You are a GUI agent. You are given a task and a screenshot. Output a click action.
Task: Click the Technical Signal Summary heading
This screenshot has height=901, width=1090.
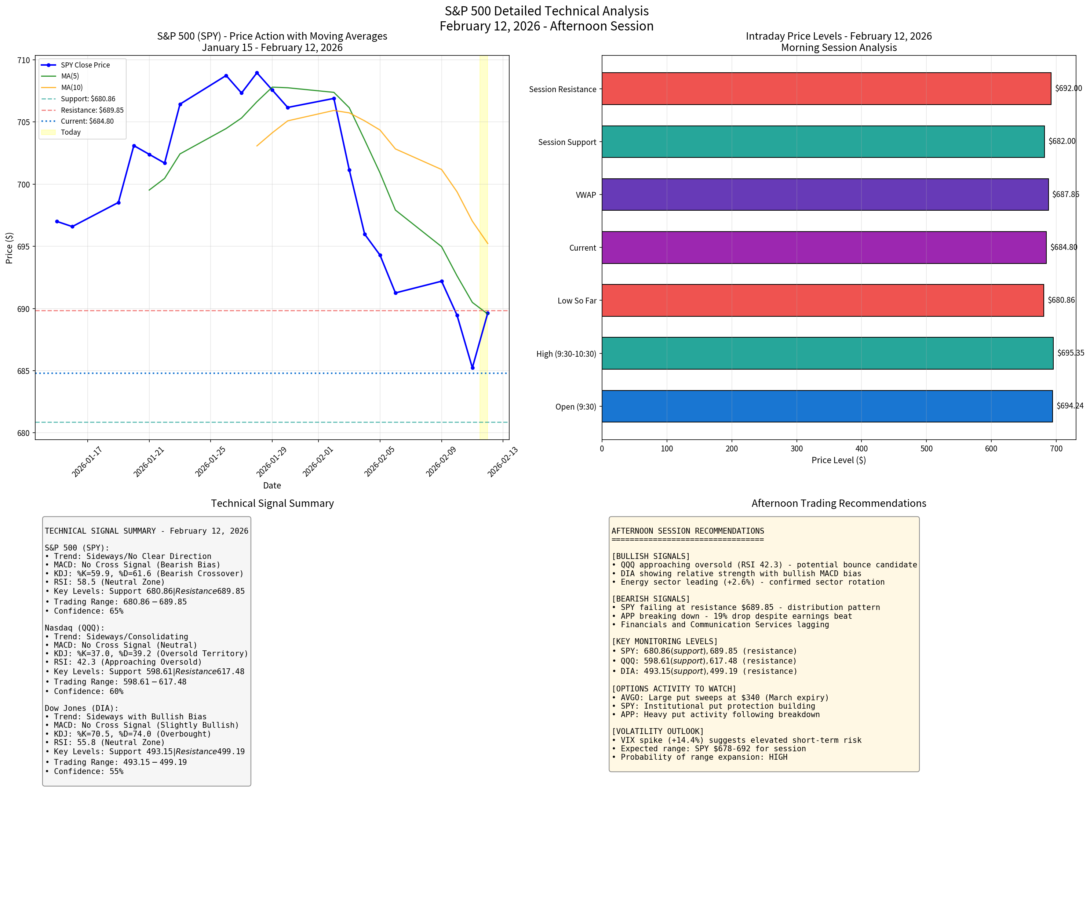[272, 504]
